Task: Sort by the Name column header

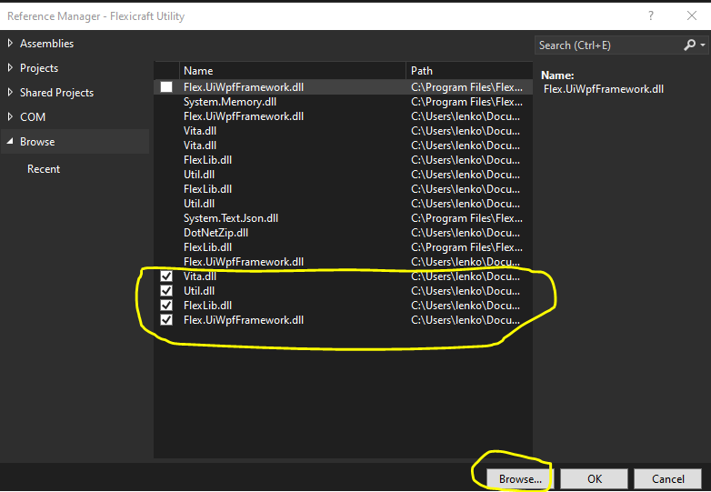Action: tap(293, 71)
